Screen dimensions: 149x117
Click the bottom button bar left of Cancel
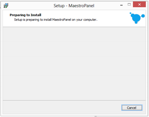click(x=61, y=107)
